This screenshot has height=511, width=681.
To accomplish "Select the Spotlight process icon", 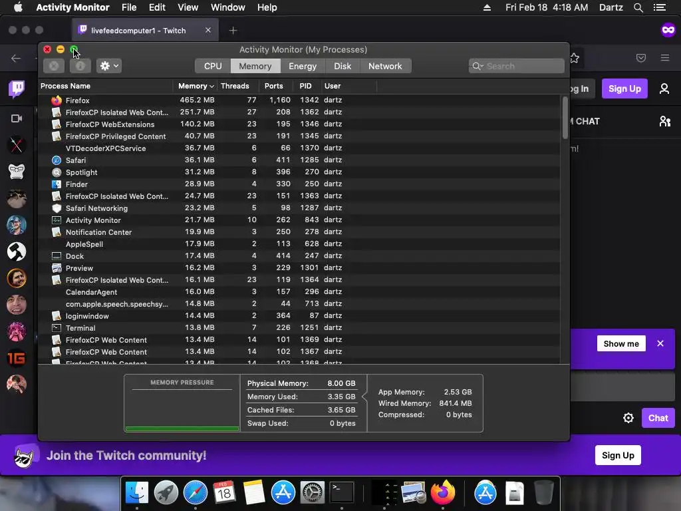I will pos(57,172).
